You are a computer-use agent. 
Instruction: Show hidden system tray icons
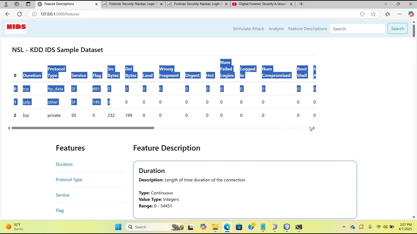[344, 227]
